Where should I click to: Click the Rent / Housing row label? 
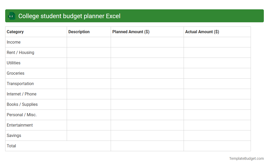tap(20, 52)
